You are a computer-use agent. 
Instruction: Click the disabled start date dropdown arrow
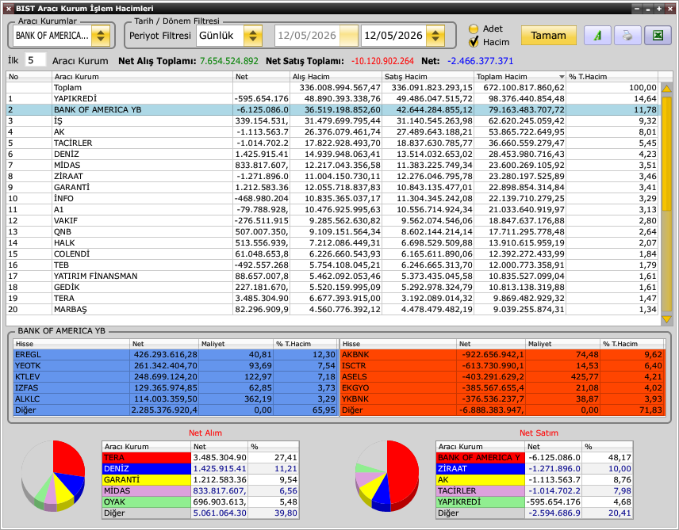coord(348,36)
